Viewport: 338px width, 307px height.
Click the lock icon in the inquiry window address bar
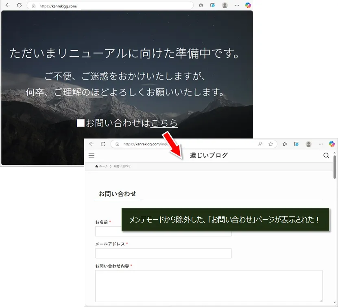tap(118, 144)
